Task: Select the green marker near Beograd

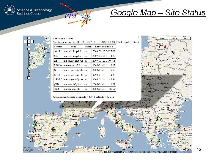Action: click(146, 106)
